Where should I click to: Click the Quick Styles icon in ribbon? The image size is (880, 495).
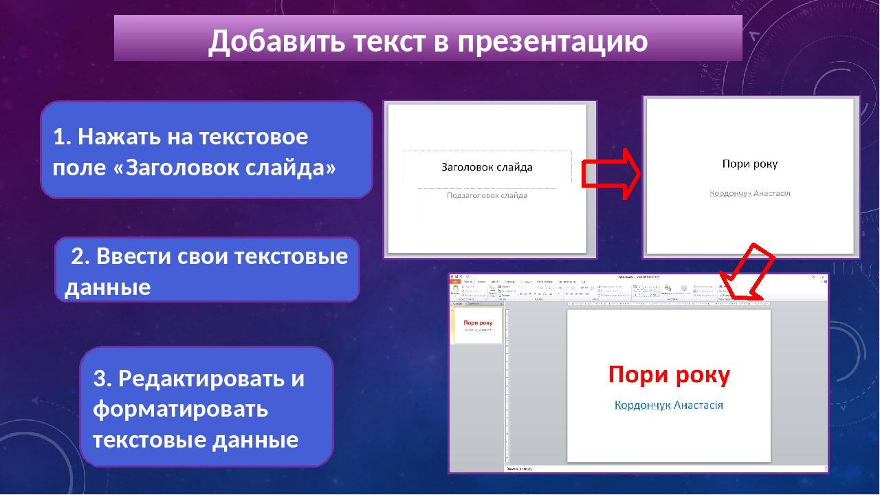tap(683, 289)
